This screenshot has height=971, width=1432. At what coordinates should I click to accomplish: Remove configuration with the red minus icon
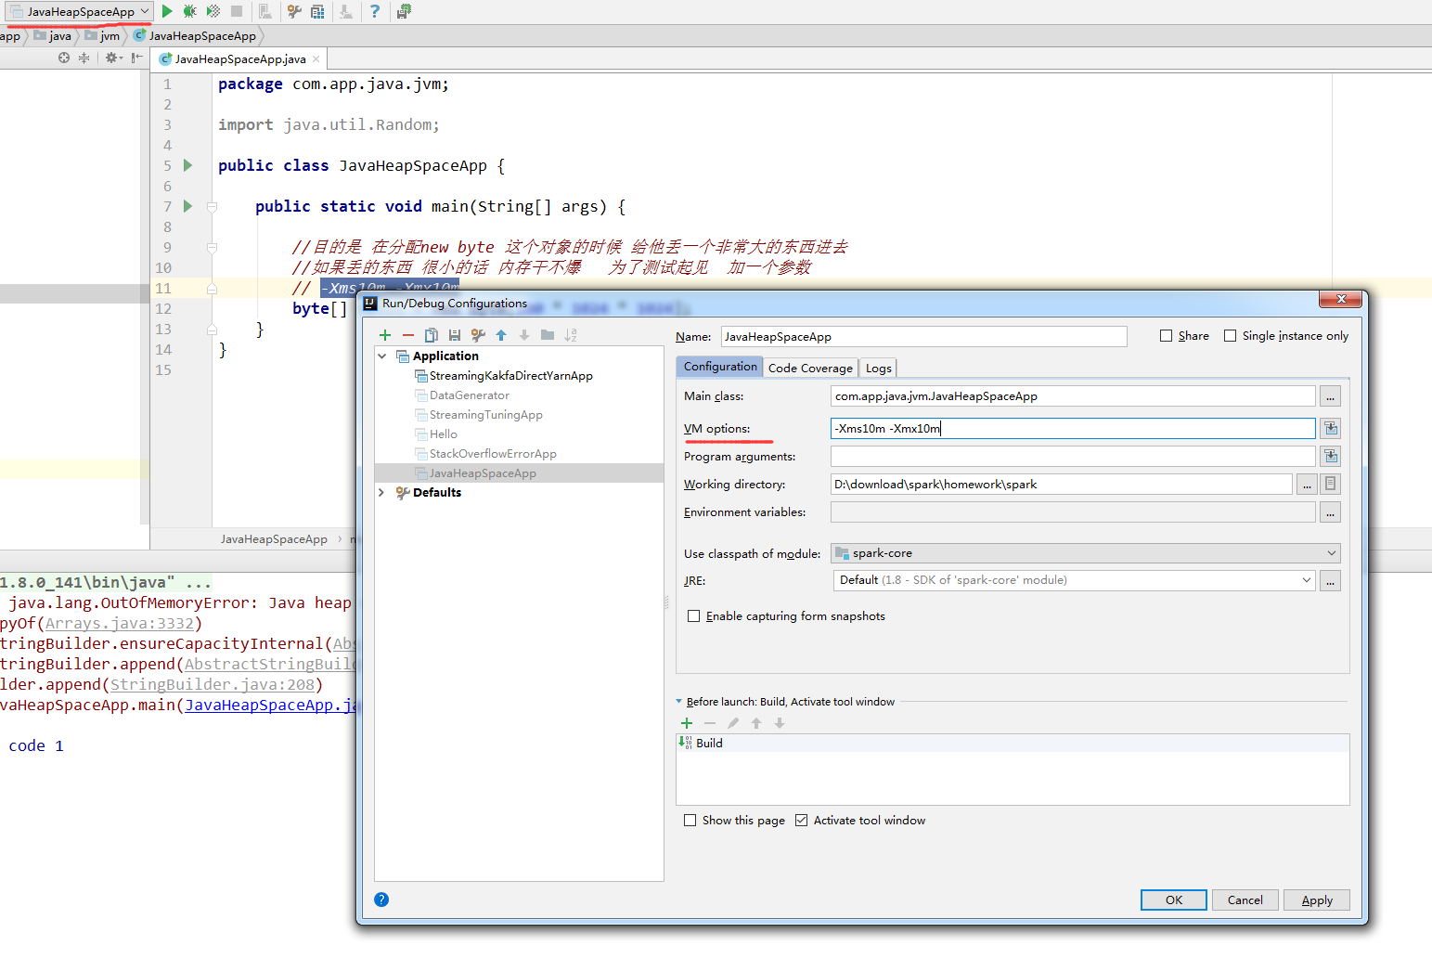407,335
